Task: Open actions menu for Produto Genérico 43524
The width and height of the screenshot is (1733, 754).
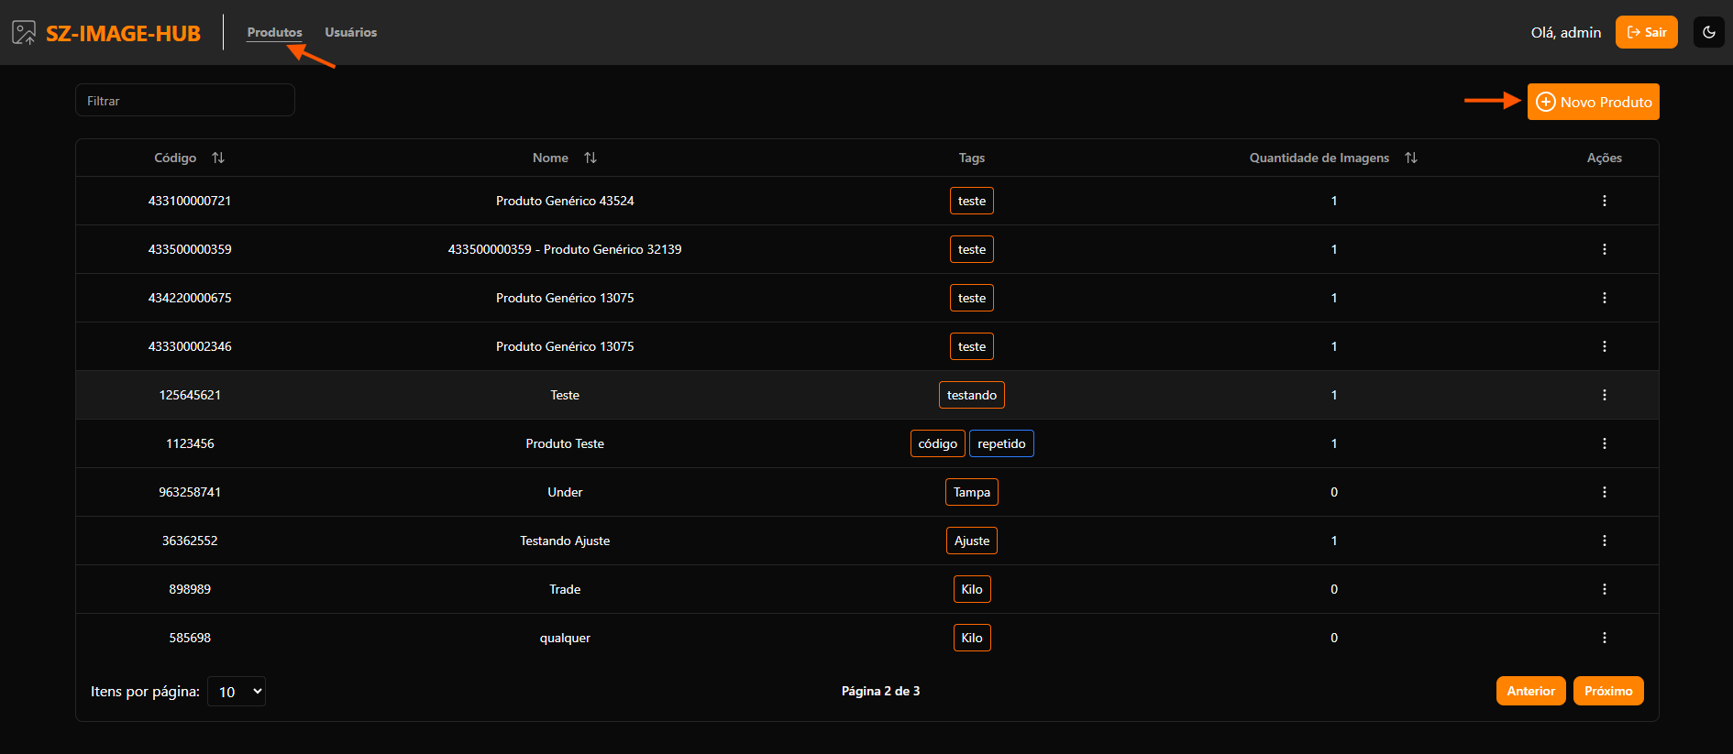Action: point(1604,201)
